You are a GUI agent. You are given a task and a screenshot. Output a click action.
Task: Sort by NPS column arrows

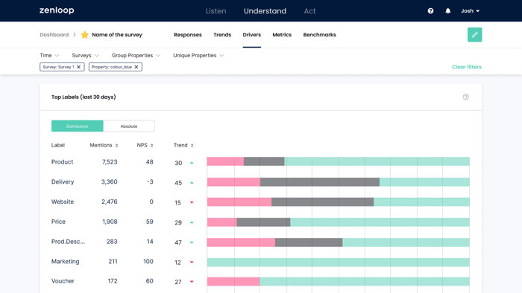(x=152, y=145)
